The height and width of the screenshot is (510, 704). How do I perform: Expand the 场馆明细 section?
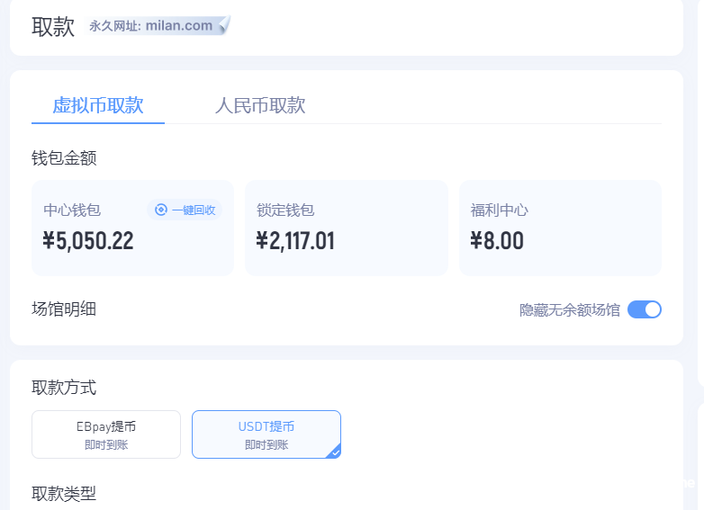(64, 309)
